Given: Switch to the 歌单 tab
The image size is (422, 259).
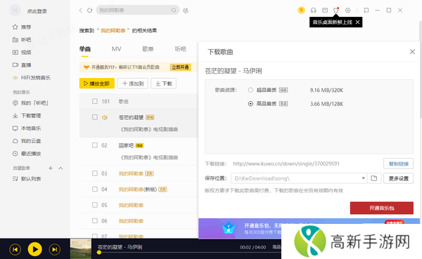Looking at the screenshot, I should (x=148, y=49).
